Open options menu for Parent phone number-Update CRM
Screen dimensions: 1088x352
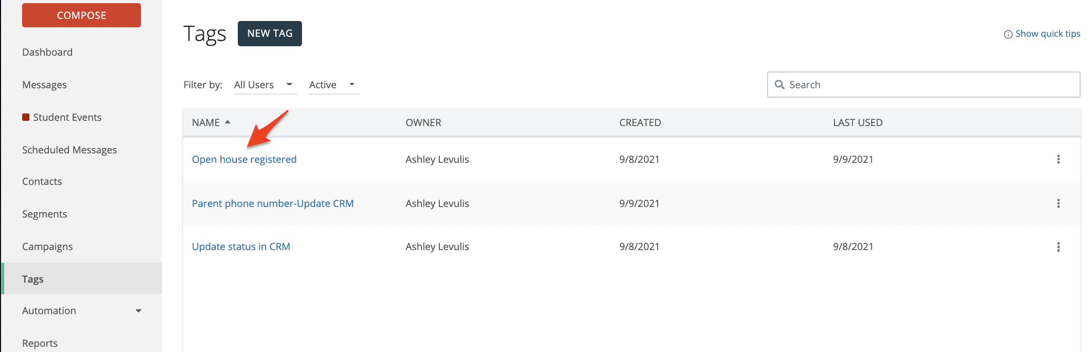click(x=1058, y=203)
